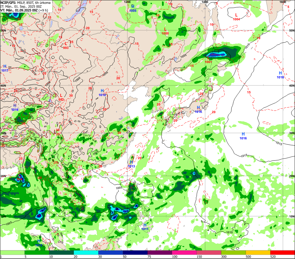Click the legend value 300

[224, 257]
